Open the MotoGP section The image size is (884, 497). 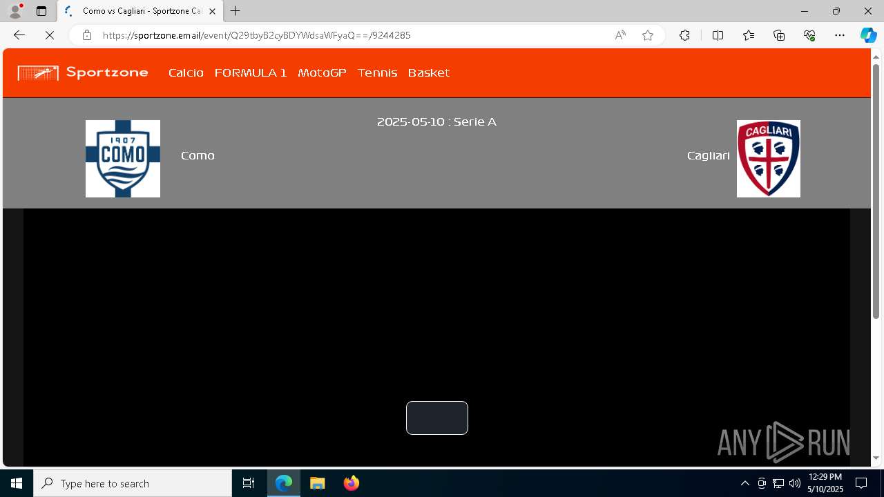click(322, 72)
